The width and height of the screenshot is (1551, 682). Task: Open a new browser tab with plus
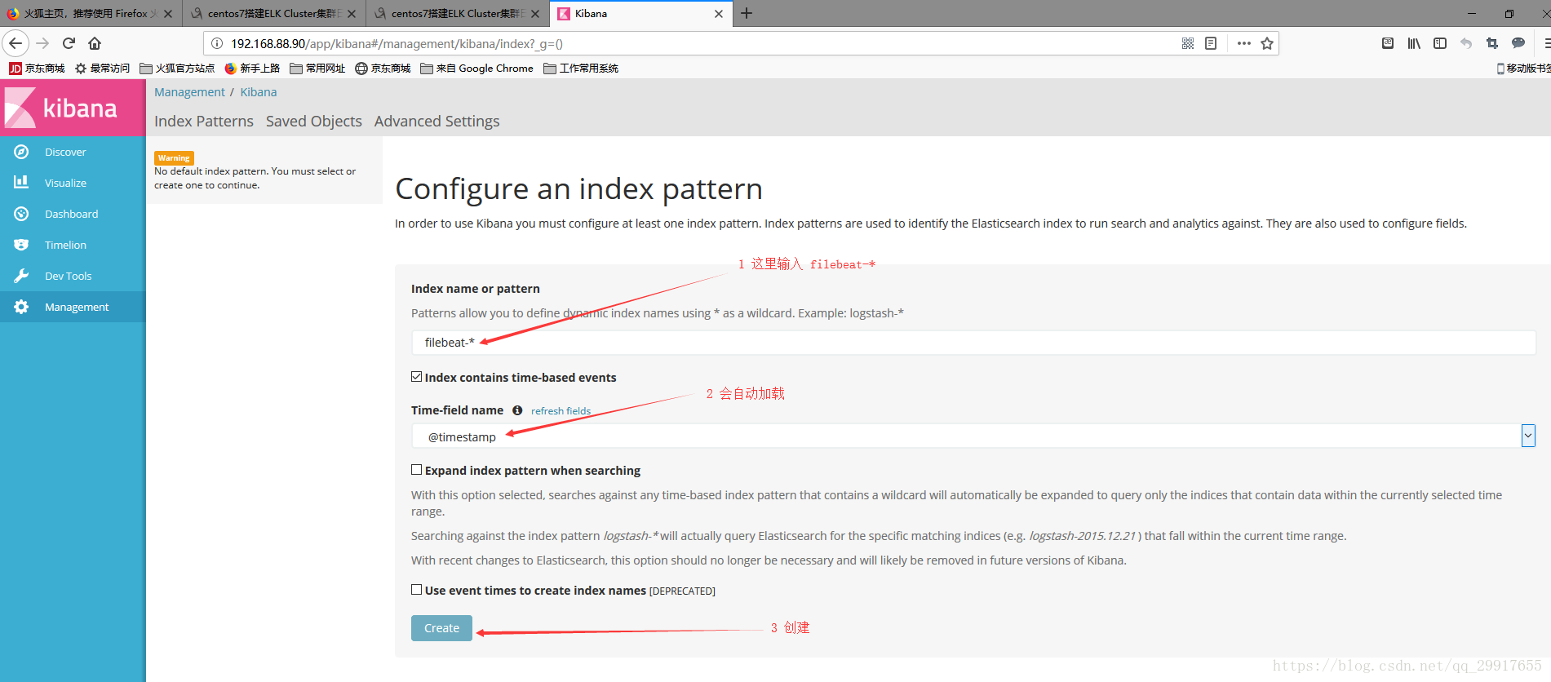[x=747, y=13]
